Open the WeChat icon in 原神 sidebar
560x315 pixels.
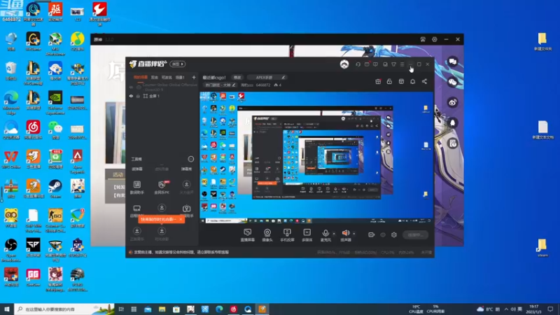[452, 82]
